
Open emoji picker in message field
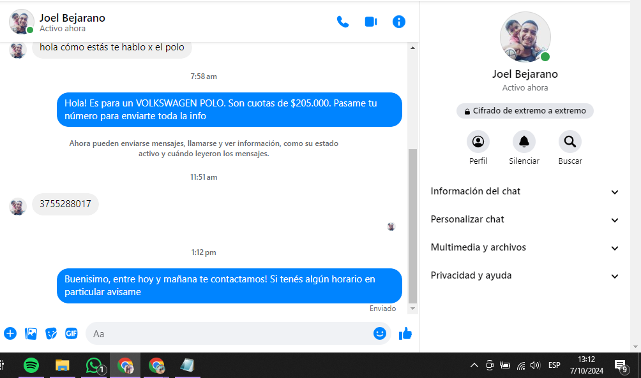[380, 333]
